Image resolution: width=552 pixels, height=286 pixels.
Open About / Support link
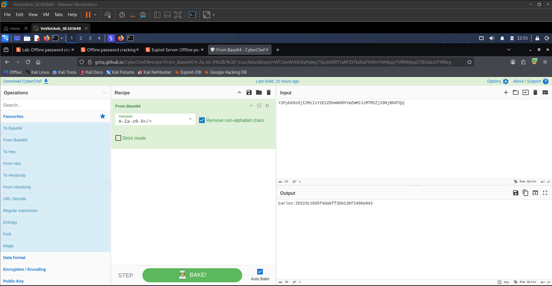coord(531,81)
